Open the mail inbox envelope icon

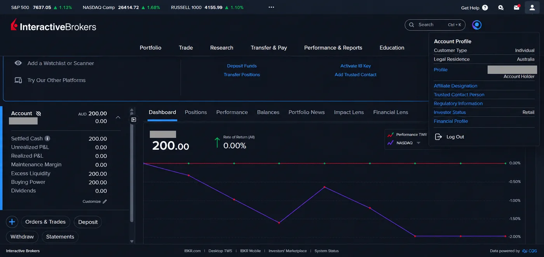[516, 7]
